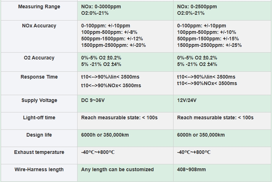272x182 pixels.
Task: Click the "Design life" row label
Action: coord(39,135)
